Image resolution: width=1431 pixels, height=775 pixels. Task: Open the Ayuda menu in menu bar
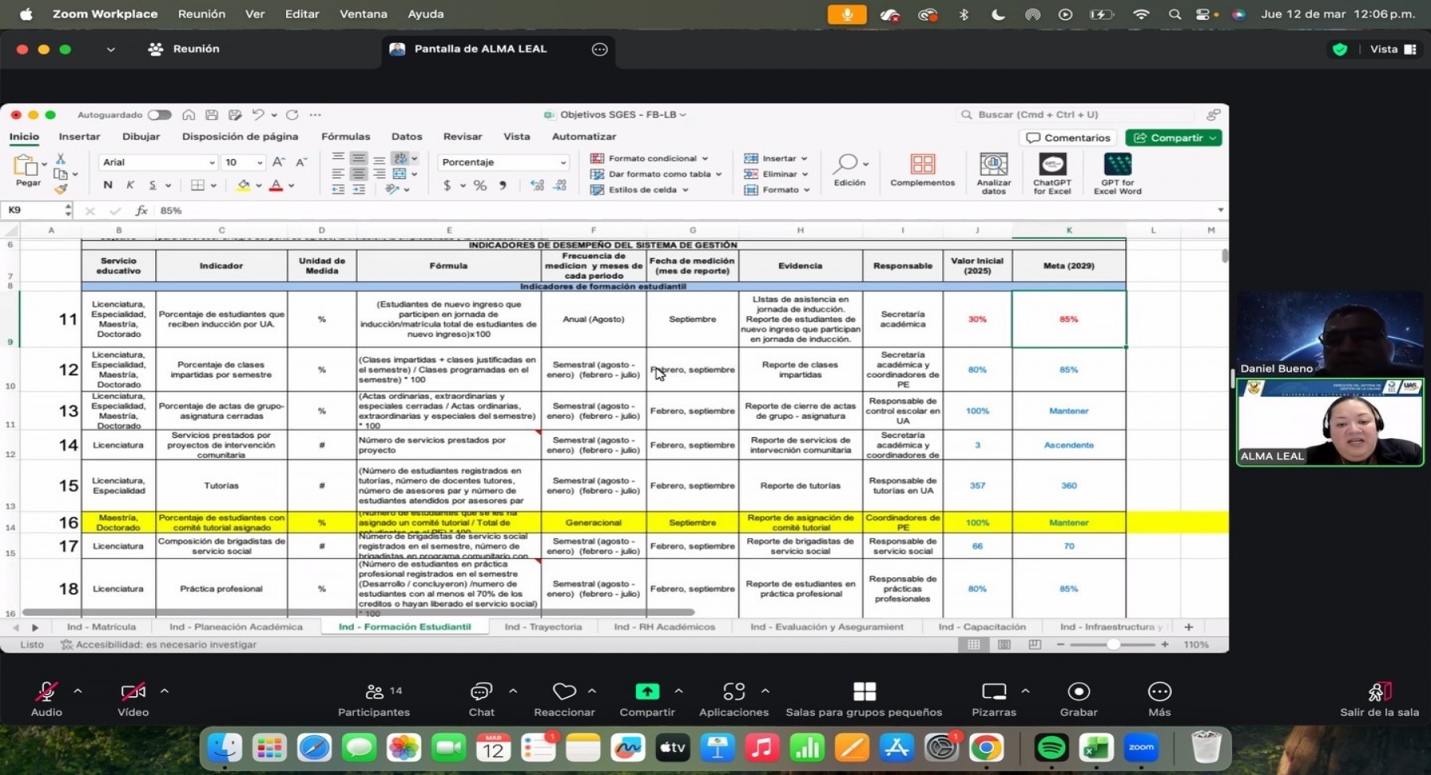point(425,14)
